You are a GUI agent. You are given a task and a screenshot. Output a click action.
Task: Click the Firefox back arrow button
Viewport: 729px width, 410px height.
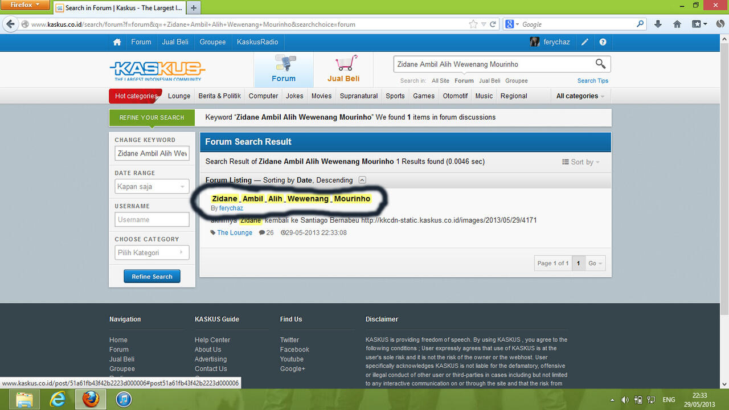pyautogui.click(x=10, y=24)
